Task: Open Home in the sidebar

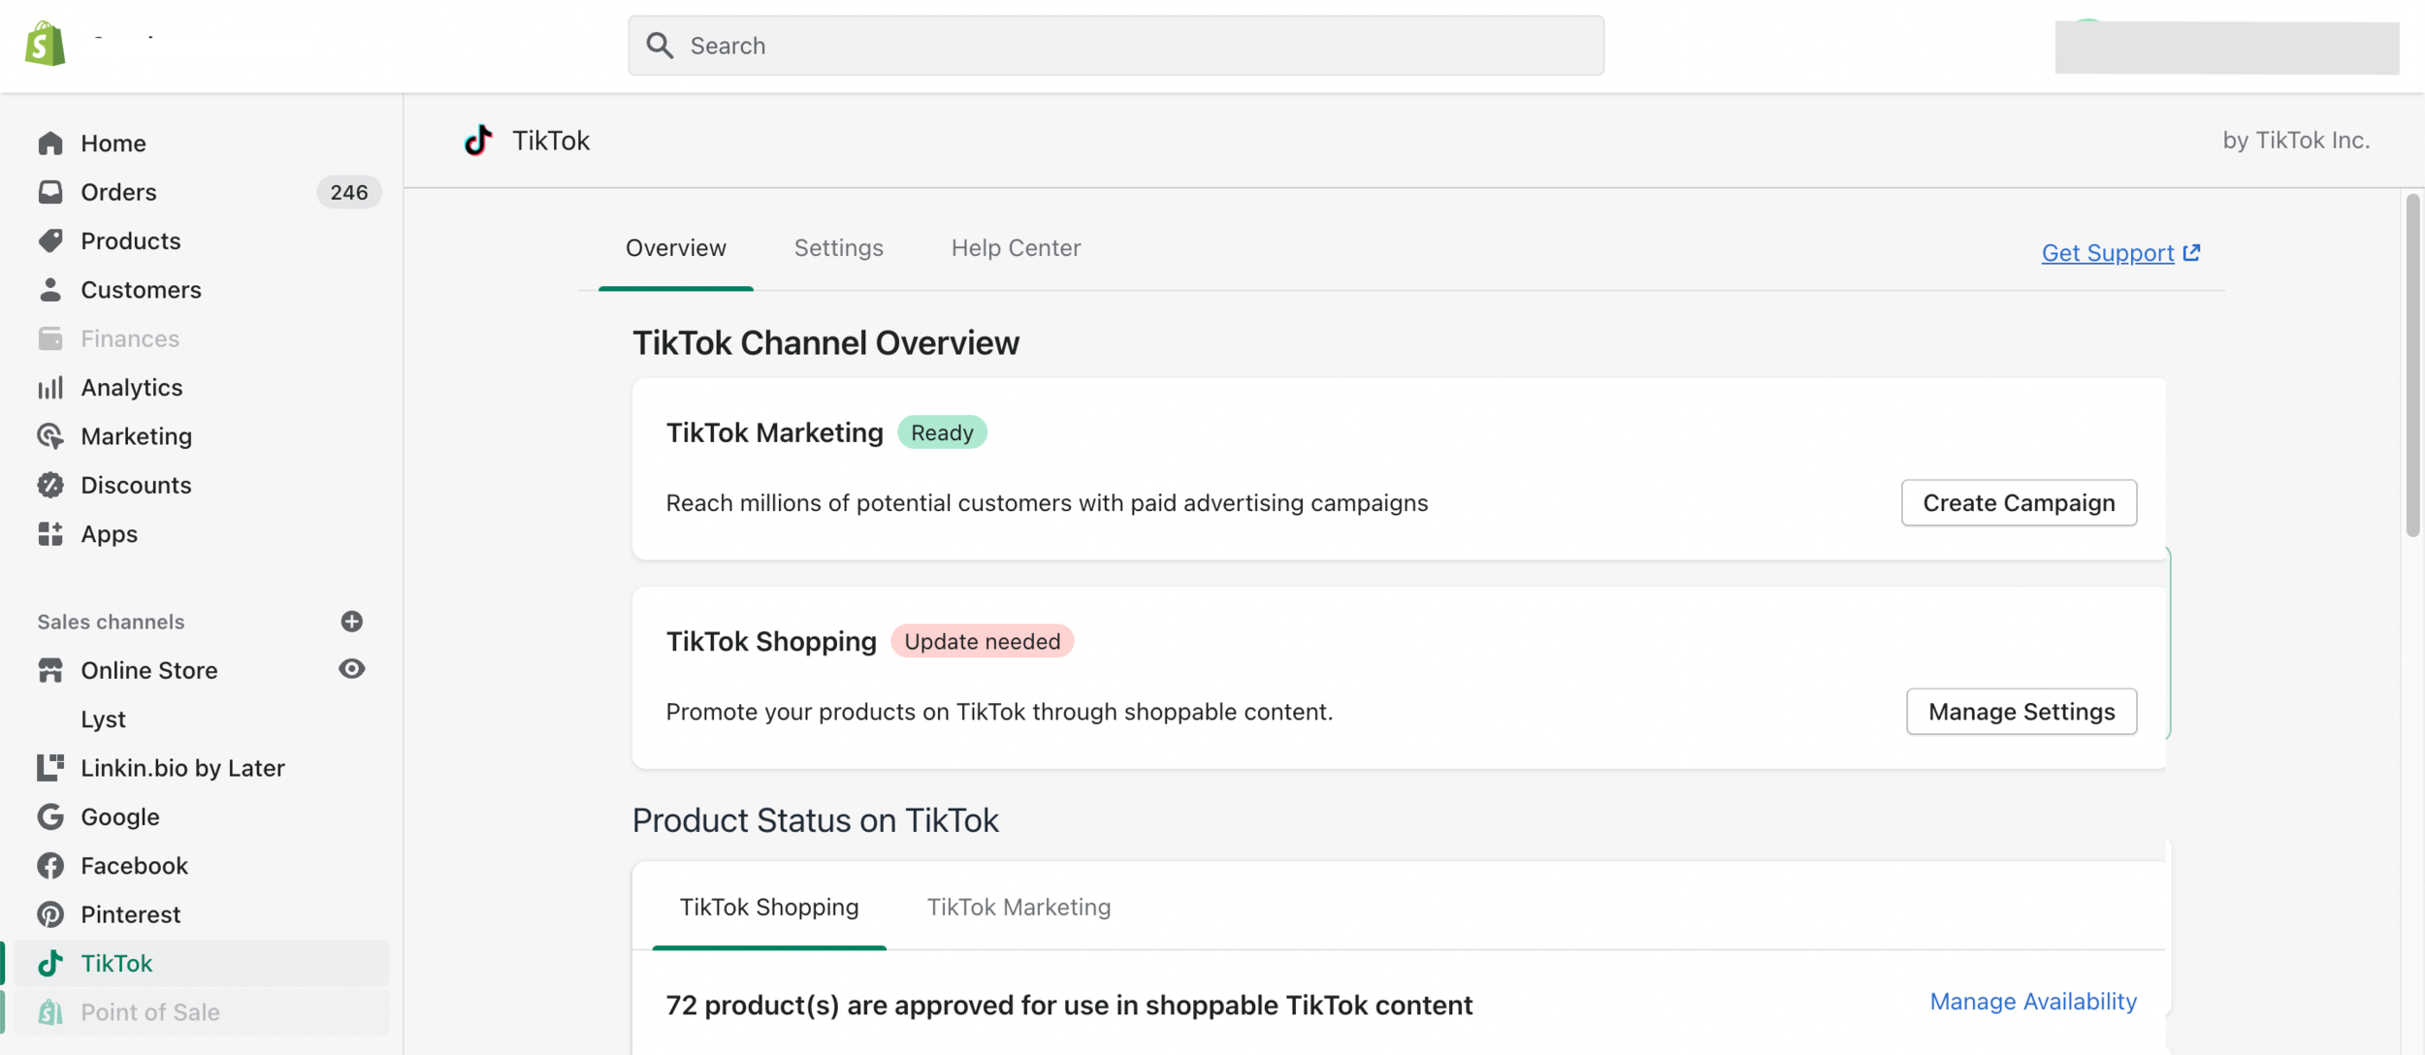Action: (x=113, y=144)
